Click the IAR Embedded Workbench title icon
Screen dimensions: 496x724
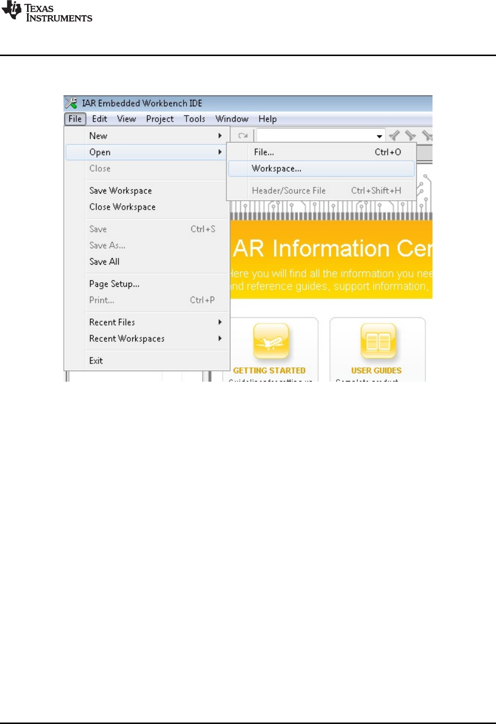71,103
